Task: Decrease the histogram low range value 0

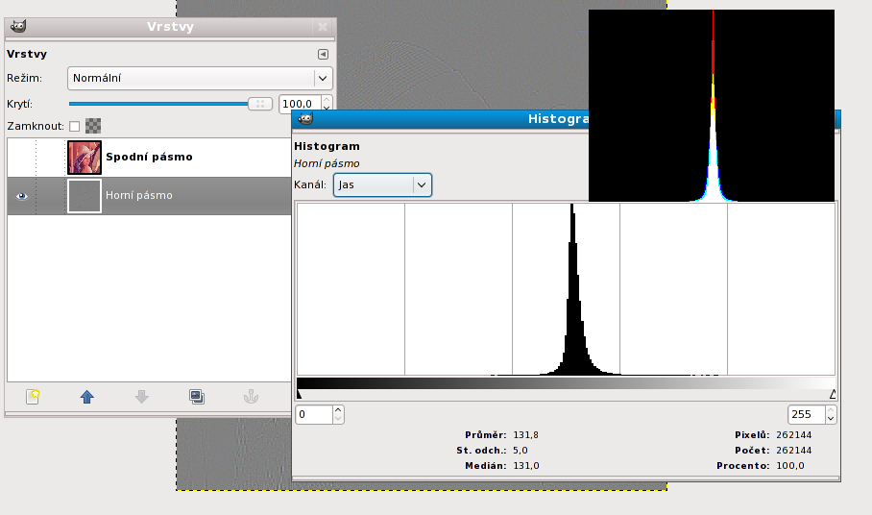Action: coord(338,419)
